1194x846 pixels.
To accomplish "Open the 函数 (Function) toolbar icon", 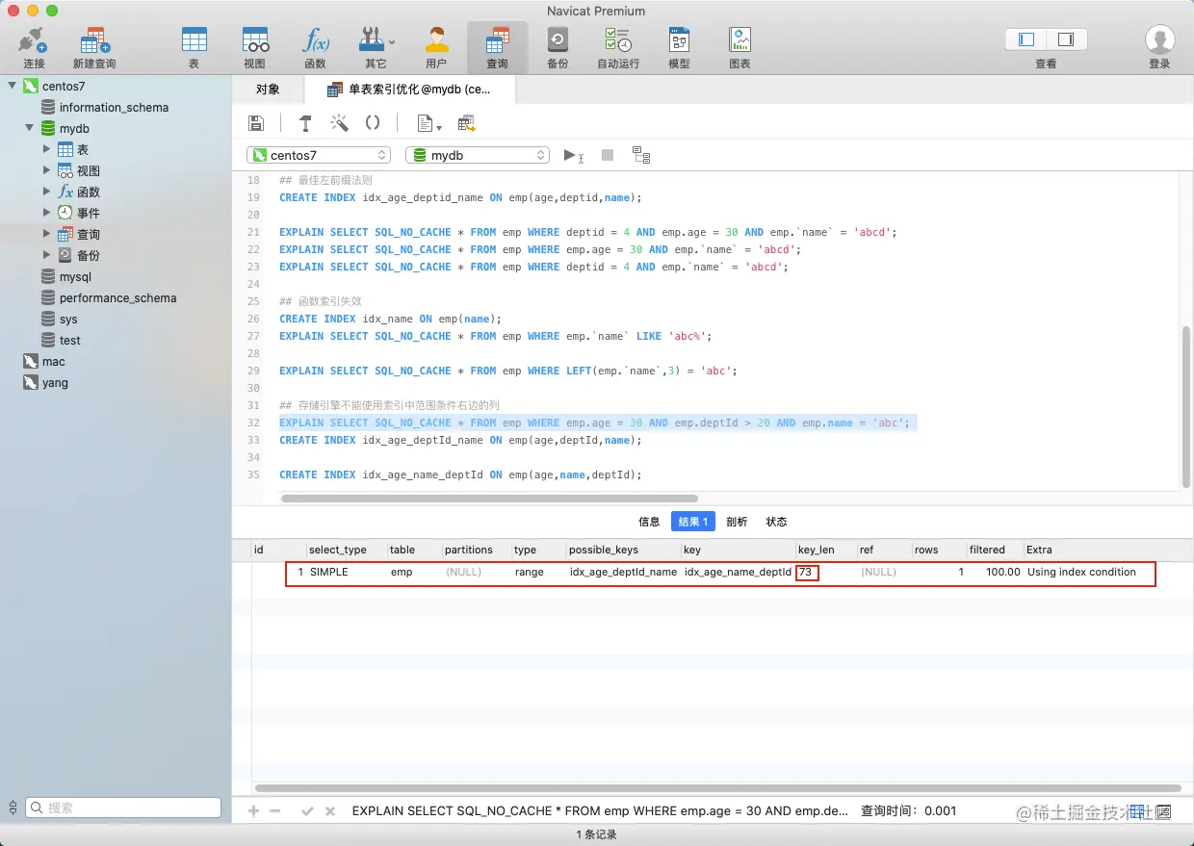I will point(315,40).
